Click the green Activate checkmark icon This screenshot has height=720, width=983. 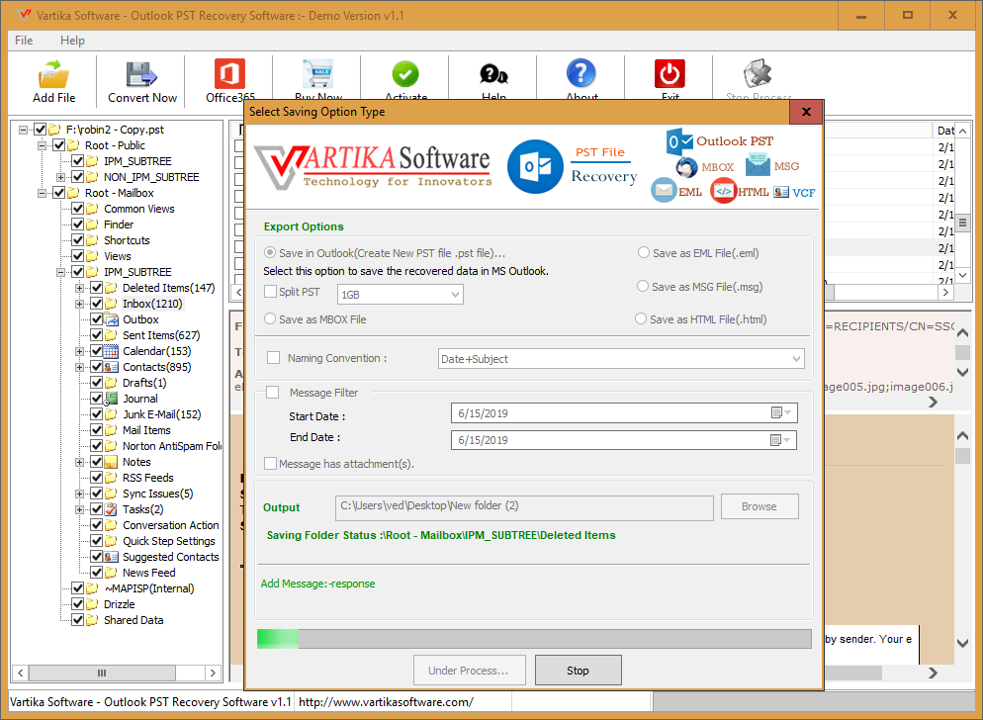[x=405, y=75]
